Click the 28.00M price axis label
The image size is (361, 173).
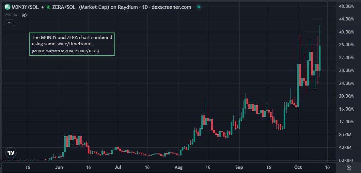(346, 71)
